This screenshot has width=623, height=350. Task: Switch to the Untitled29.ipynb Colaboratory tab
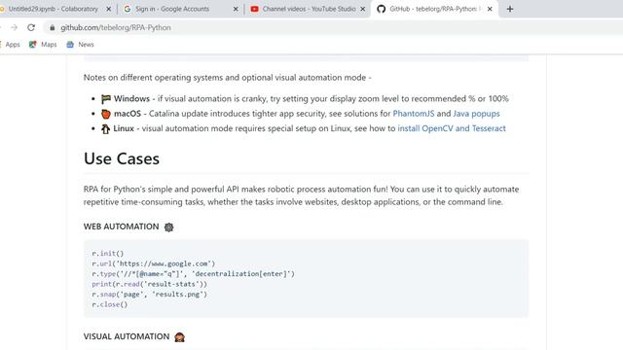pos(54,9)
